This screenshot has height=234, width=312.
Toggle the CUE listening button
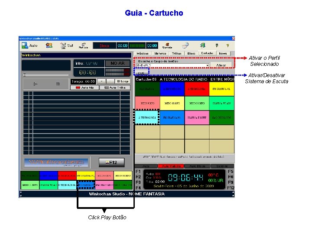[141, 73]
